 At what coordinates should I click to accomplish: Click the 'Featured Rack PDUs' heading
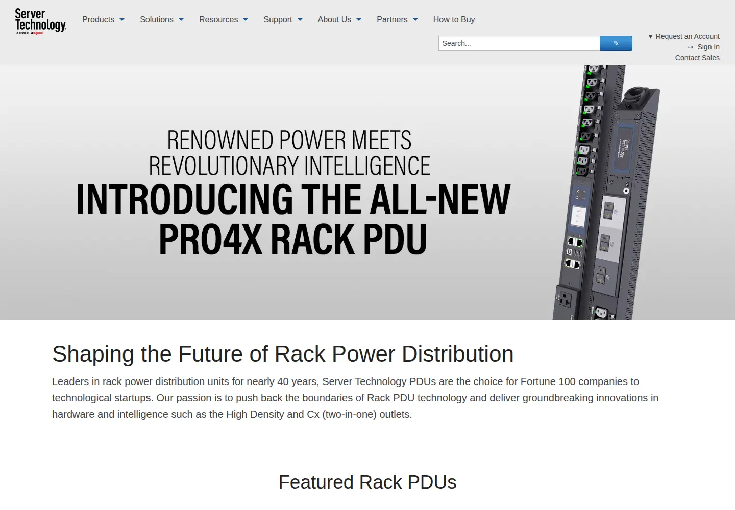367,482
